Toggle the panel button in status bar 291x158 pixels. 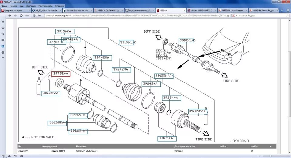coord(3,156)
